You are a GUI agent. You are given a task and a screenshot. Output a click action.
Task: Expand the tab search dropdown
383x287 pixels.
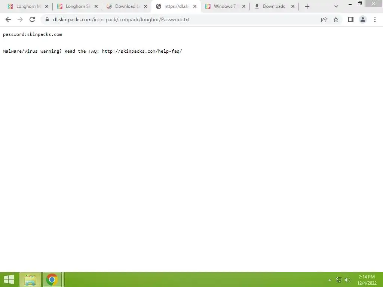336,6
